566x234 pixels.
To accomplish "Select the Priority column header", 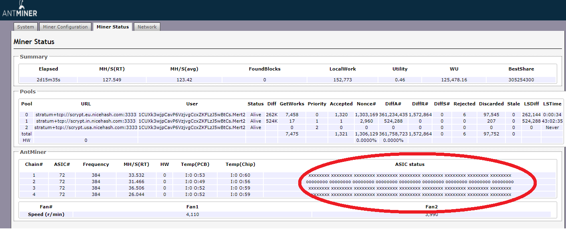I will (x=317, y=104).
